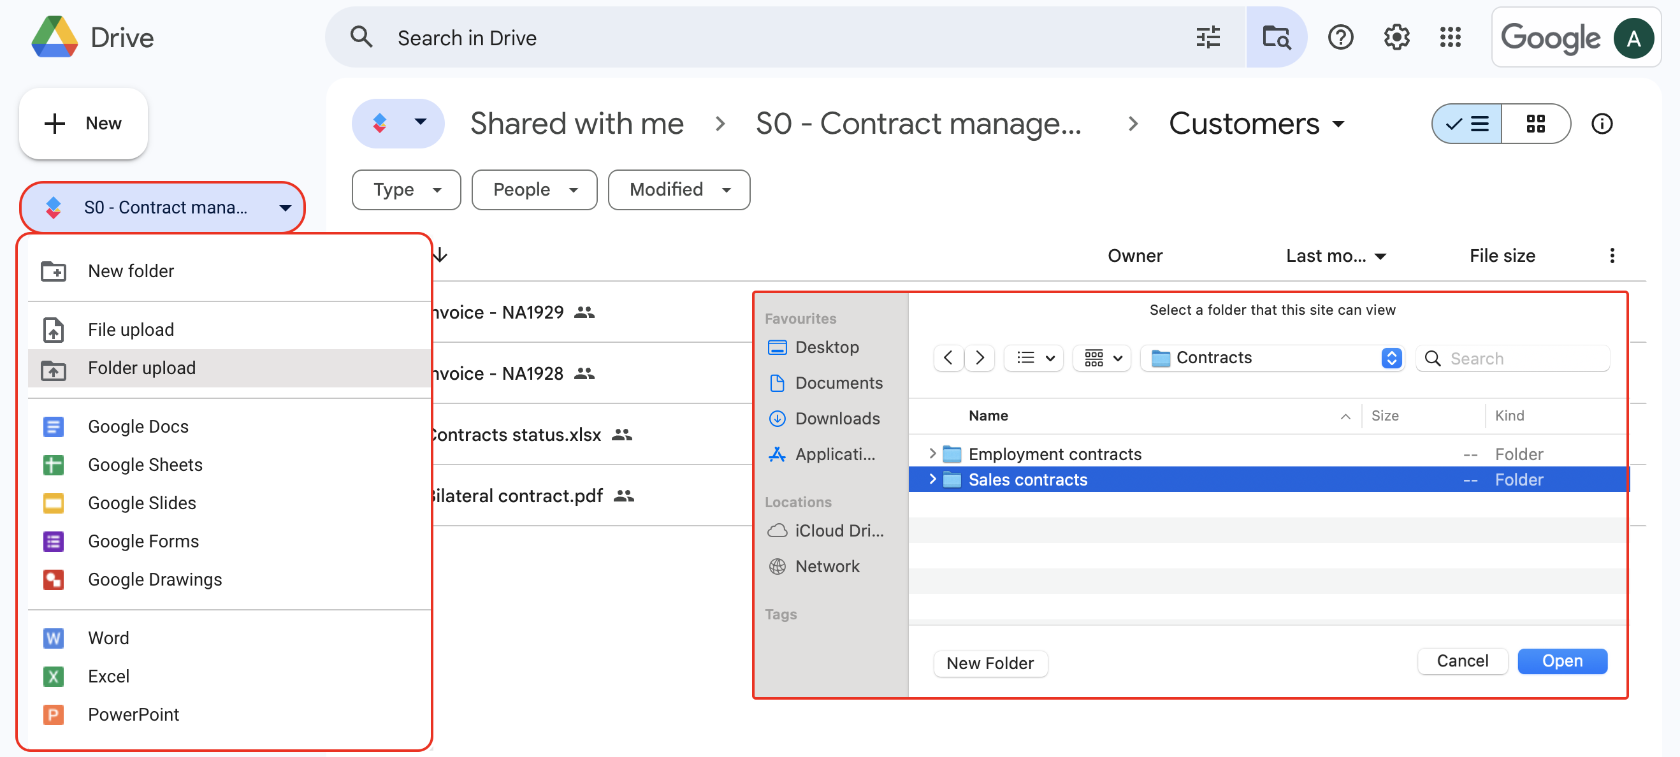
Task: Open the workspace switcher dropdown in breadcrumb
Action: (398, 122)
